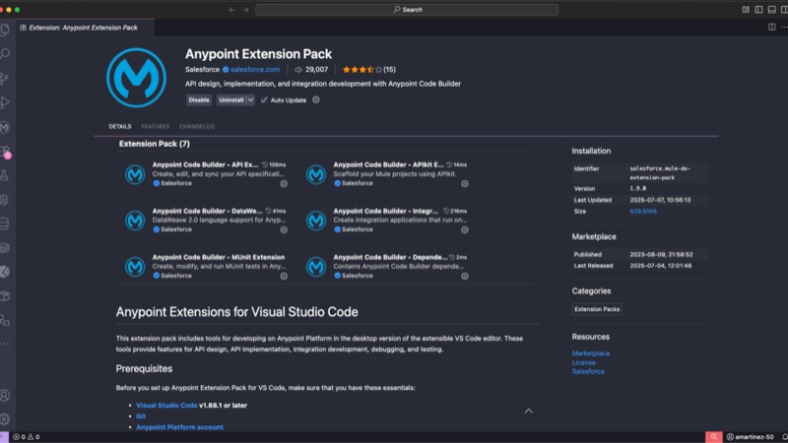Click gear for Dependencies extension item

tap(464, 277)
